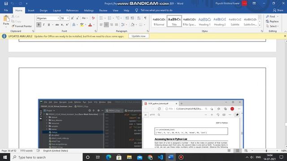Apply superscript formatting
The height and width of the screenshot is (161, 287).
(x=67, y=25)
